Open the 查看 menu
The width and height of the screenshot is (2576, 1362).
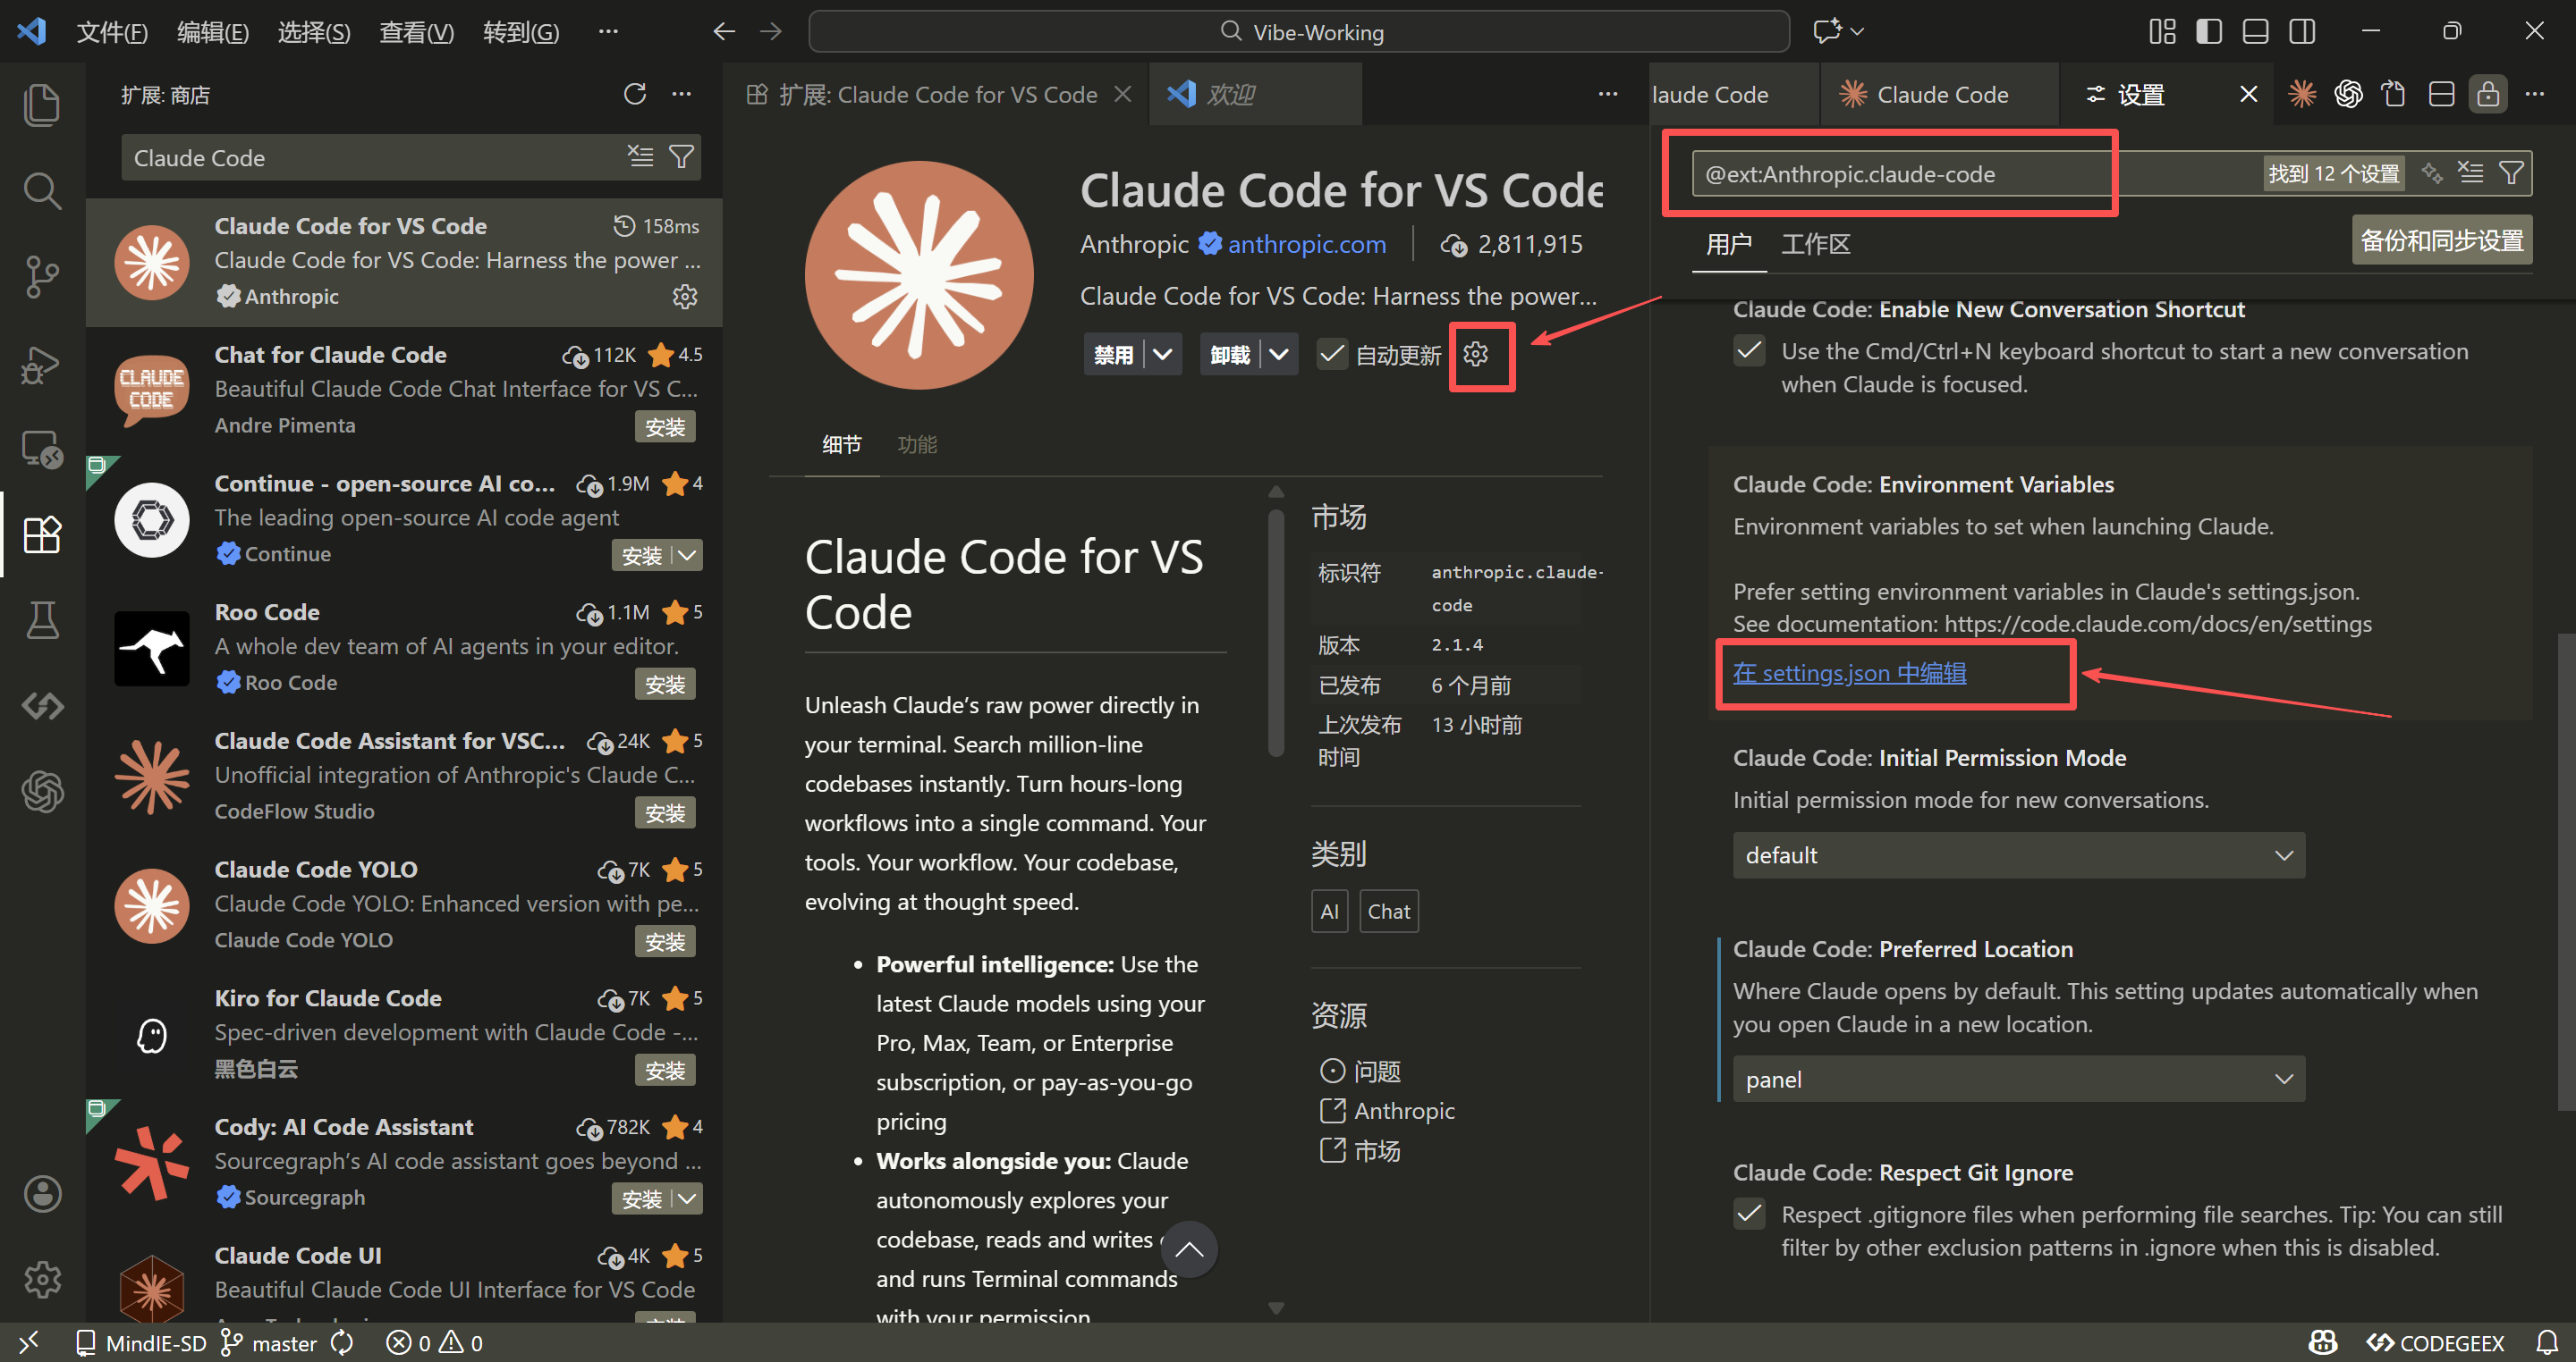coord(416,31)
